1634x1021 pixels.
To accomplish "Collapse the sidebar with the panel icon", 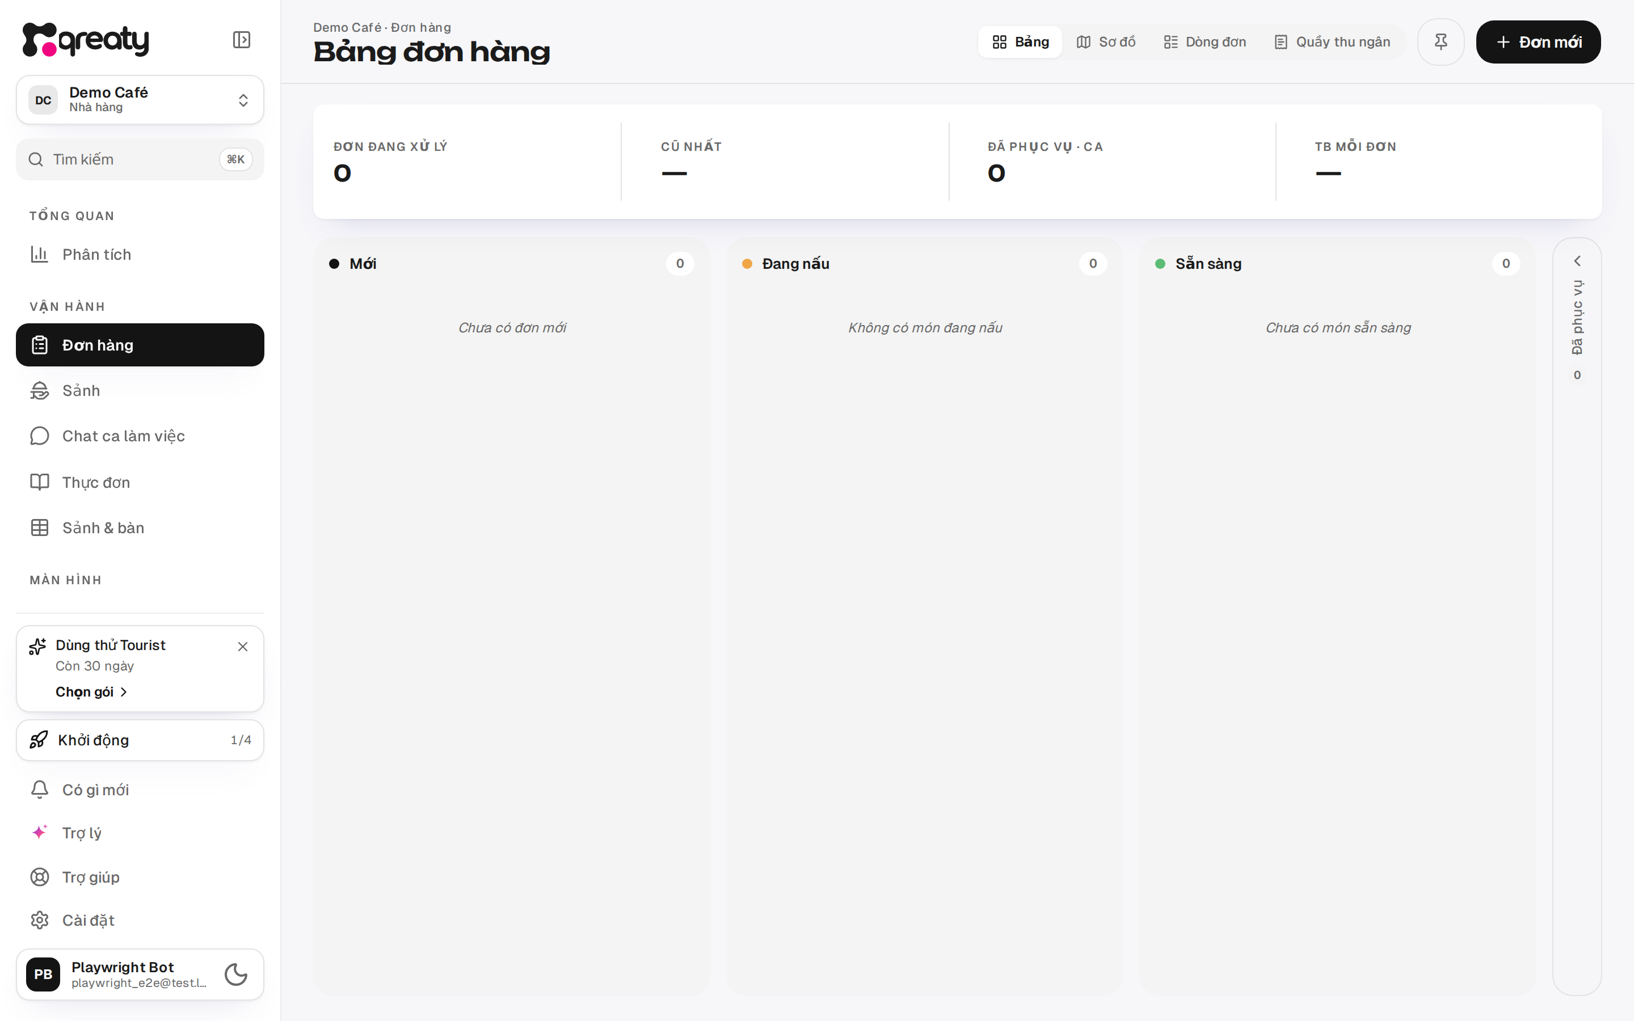I will pyautogui.click(x=241, y=40).
